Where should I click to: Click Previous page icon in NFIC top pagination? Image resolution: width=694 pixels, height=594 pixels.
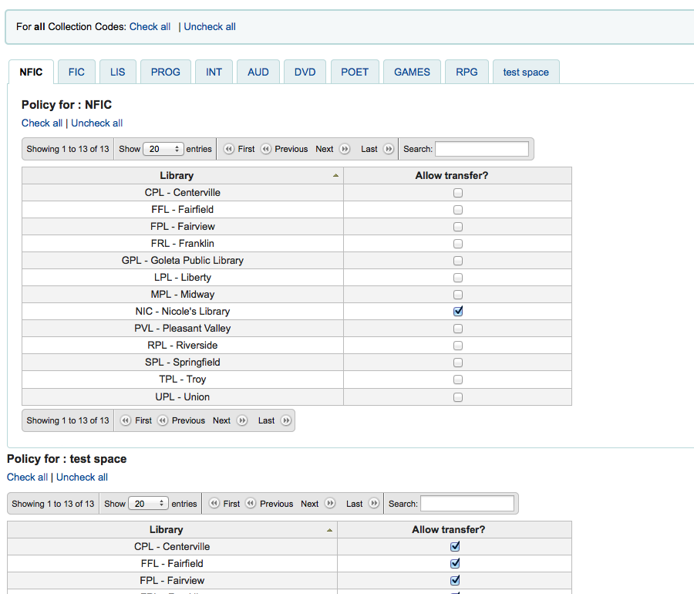[266, 149]
